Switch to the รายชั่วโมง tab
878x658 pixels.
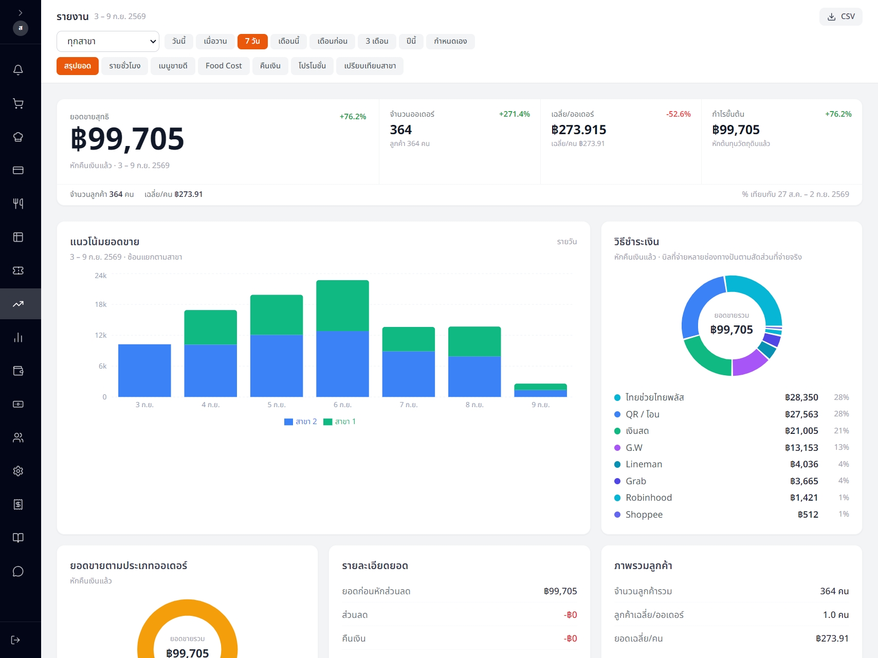[x=125, y=66]
